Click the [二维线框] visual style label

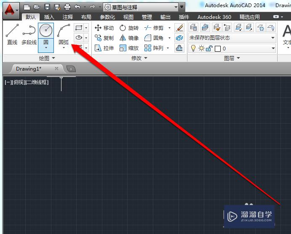click(x=37, y=82)
